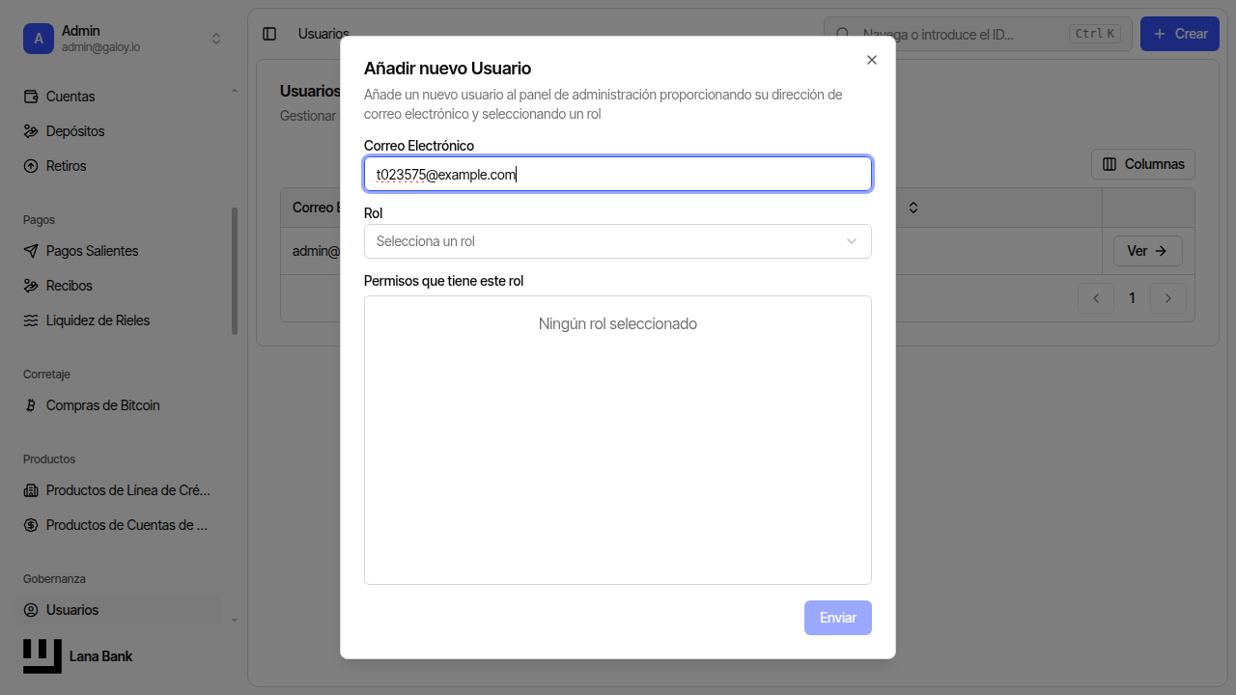
Task: Open the Columnas selector
Action: click(x=1143, y=164)
